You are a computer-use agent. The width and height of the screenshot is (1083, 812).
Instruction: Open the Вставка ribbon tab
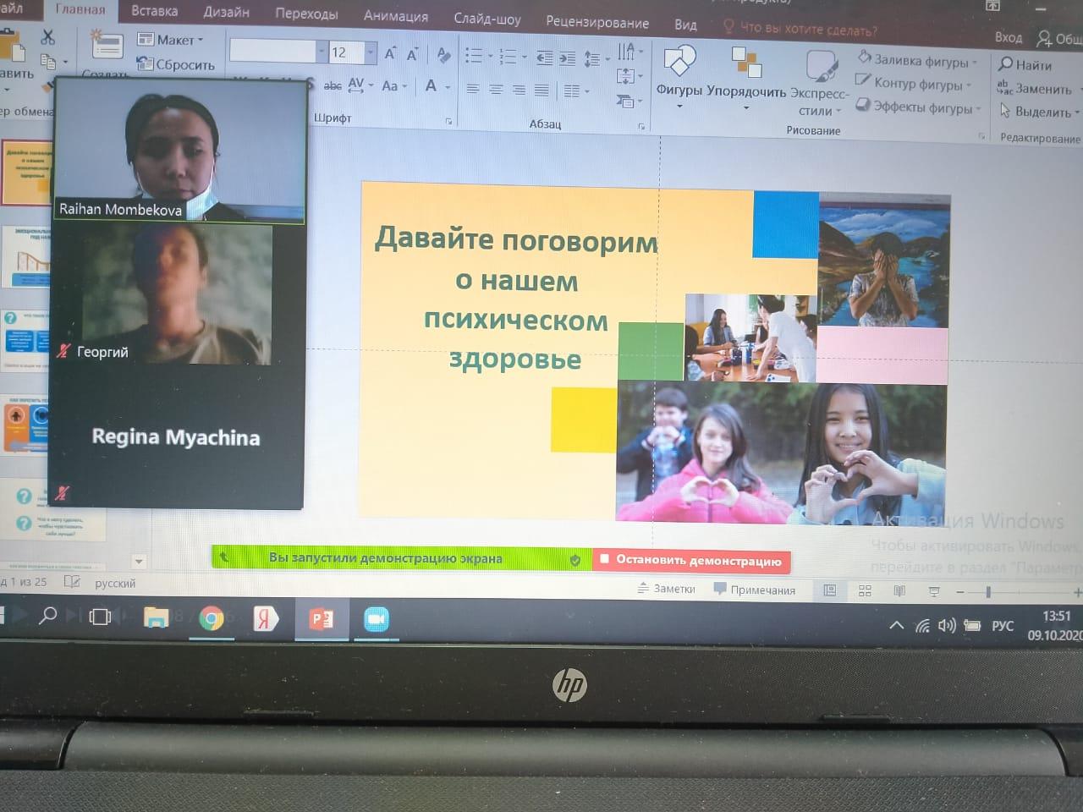tap(154, 12)
